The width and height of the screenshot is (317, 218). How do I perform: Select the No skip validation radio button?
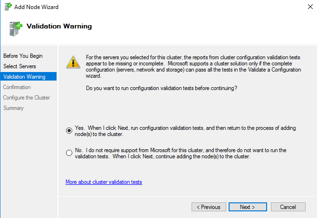point(69,153)
